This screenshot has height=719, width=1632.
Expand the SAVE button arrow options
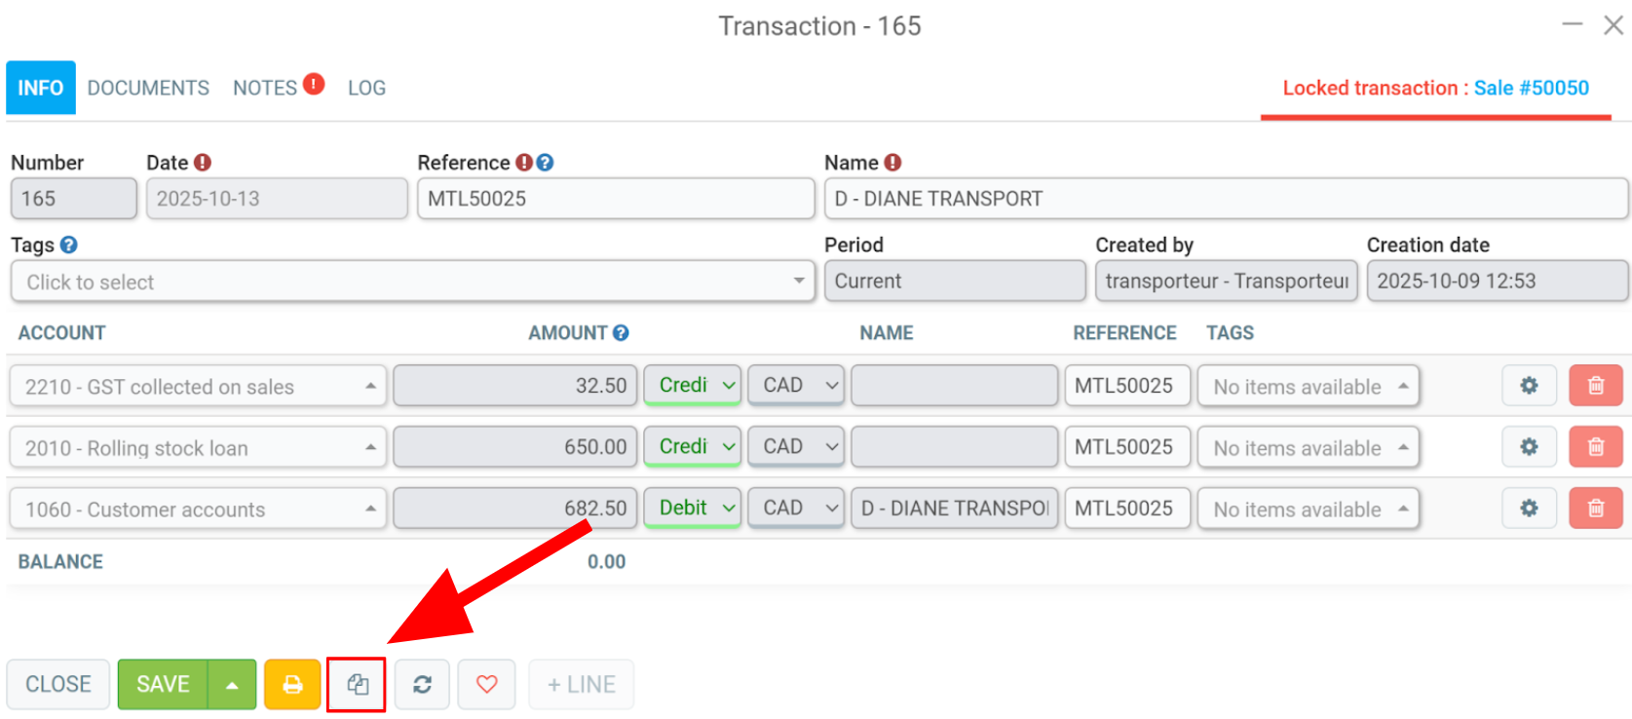232,685
